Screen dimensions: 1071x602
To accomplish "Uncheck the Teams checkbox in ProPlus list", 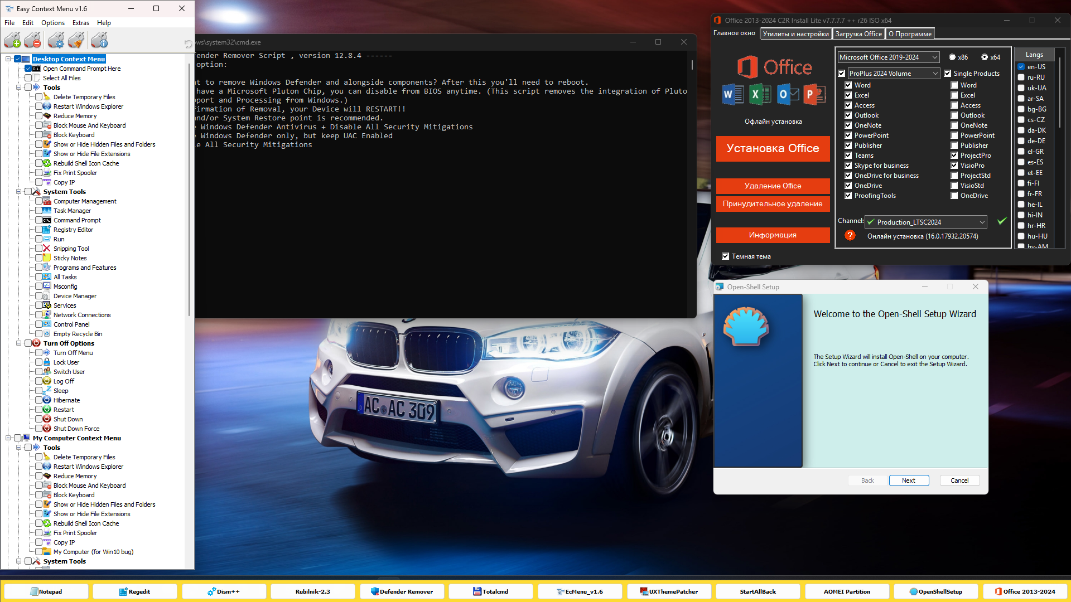I will (x=848, y=156).
